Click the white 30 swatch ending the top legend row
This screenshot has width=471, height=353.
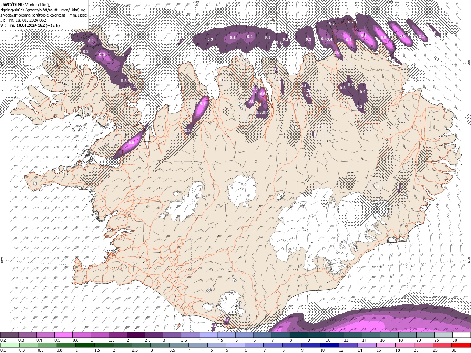coord(461,335)
